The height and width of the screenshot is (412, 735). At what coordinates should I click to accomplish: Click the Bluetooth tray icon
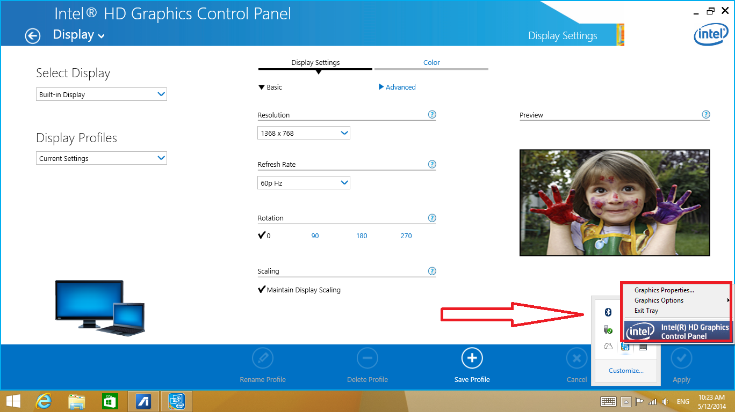(x=608, y=312)
